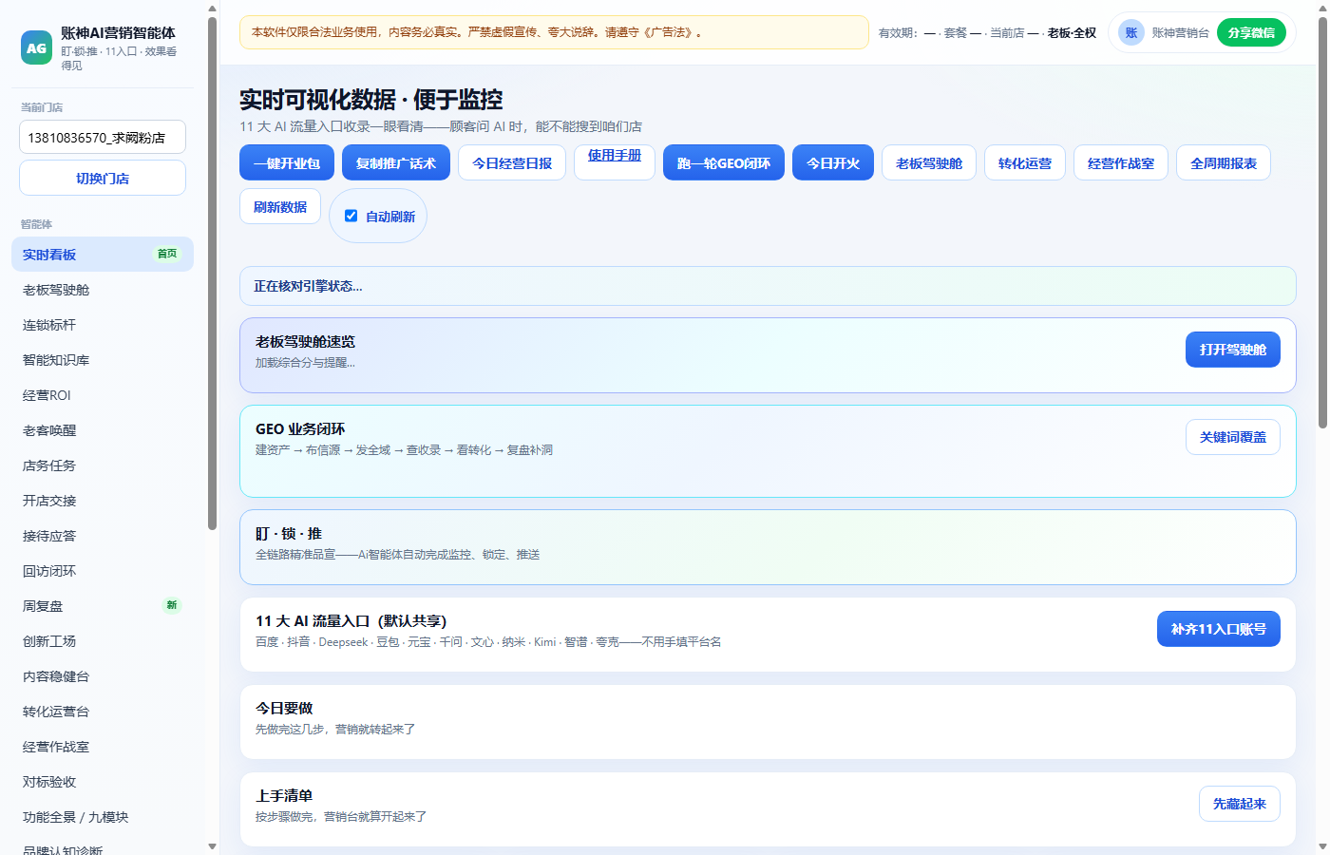1330x855 pixels.
Task: Open 今日经营日报
Action: (x=512, y=162)
